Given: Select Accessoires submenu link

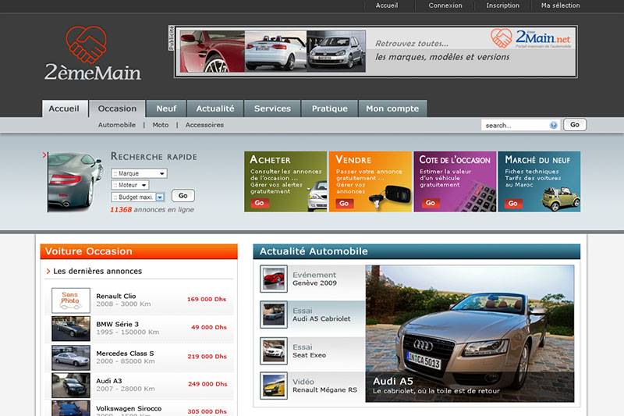Looking at the screenshot, I should (204, 125).
